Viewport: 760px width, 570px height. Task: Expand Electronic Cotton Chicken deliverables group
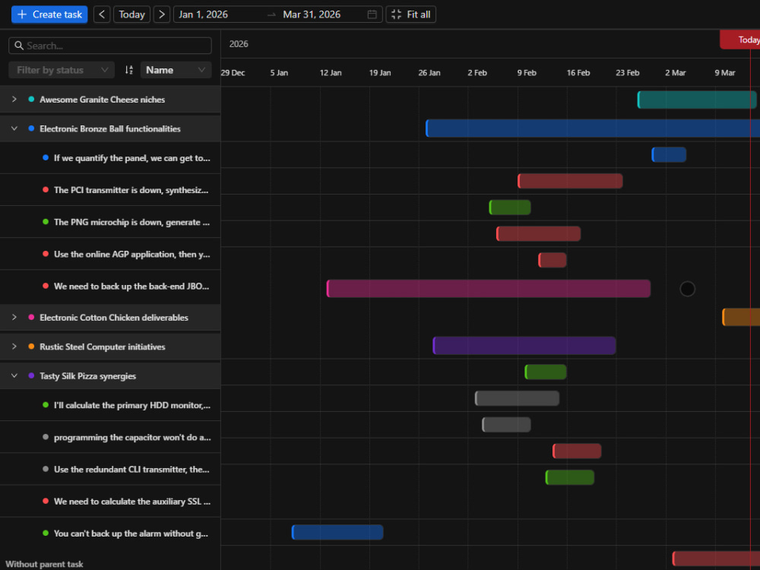point(14,318)
